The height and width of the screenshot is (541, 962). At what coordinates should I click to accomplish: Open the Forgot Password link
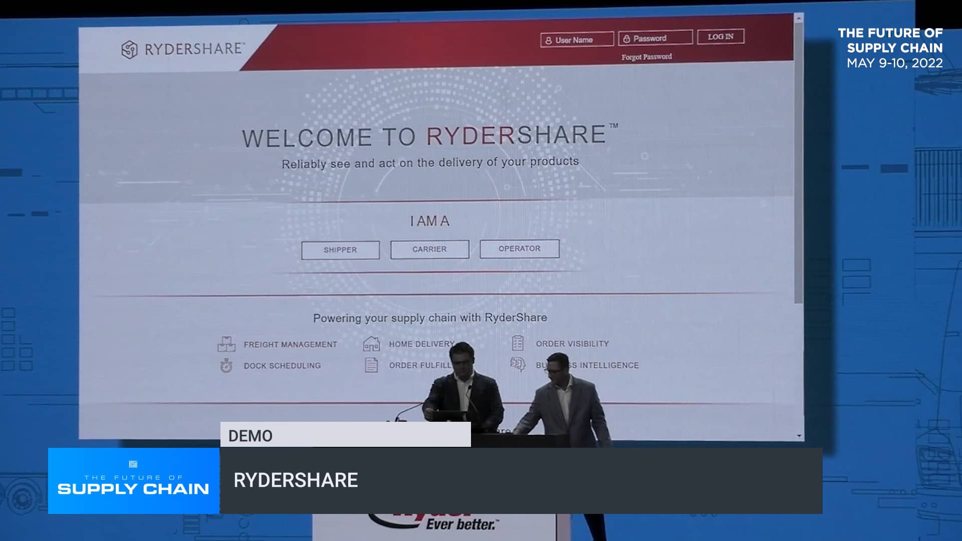(646, 57)
